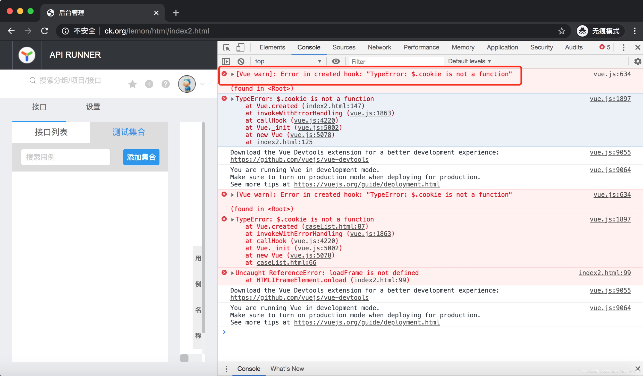Click the device toolbar toggle icon
The height and width of the screenshot is (376, 643).
coord(240,47)
